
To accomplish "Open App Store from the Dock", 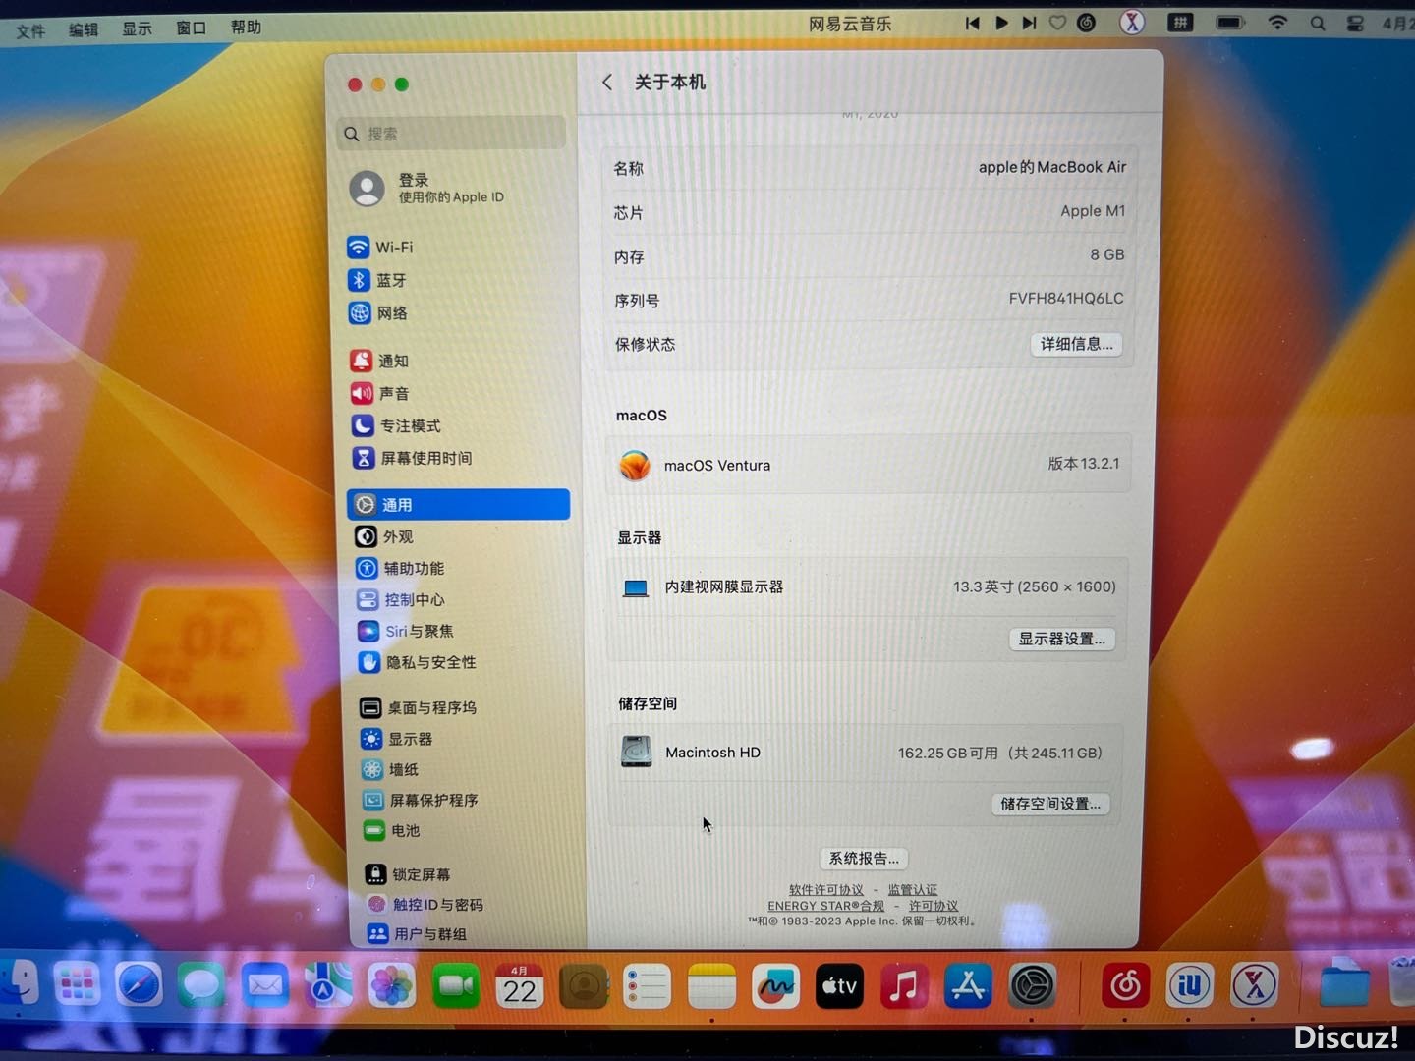I will tap(968, 986).
